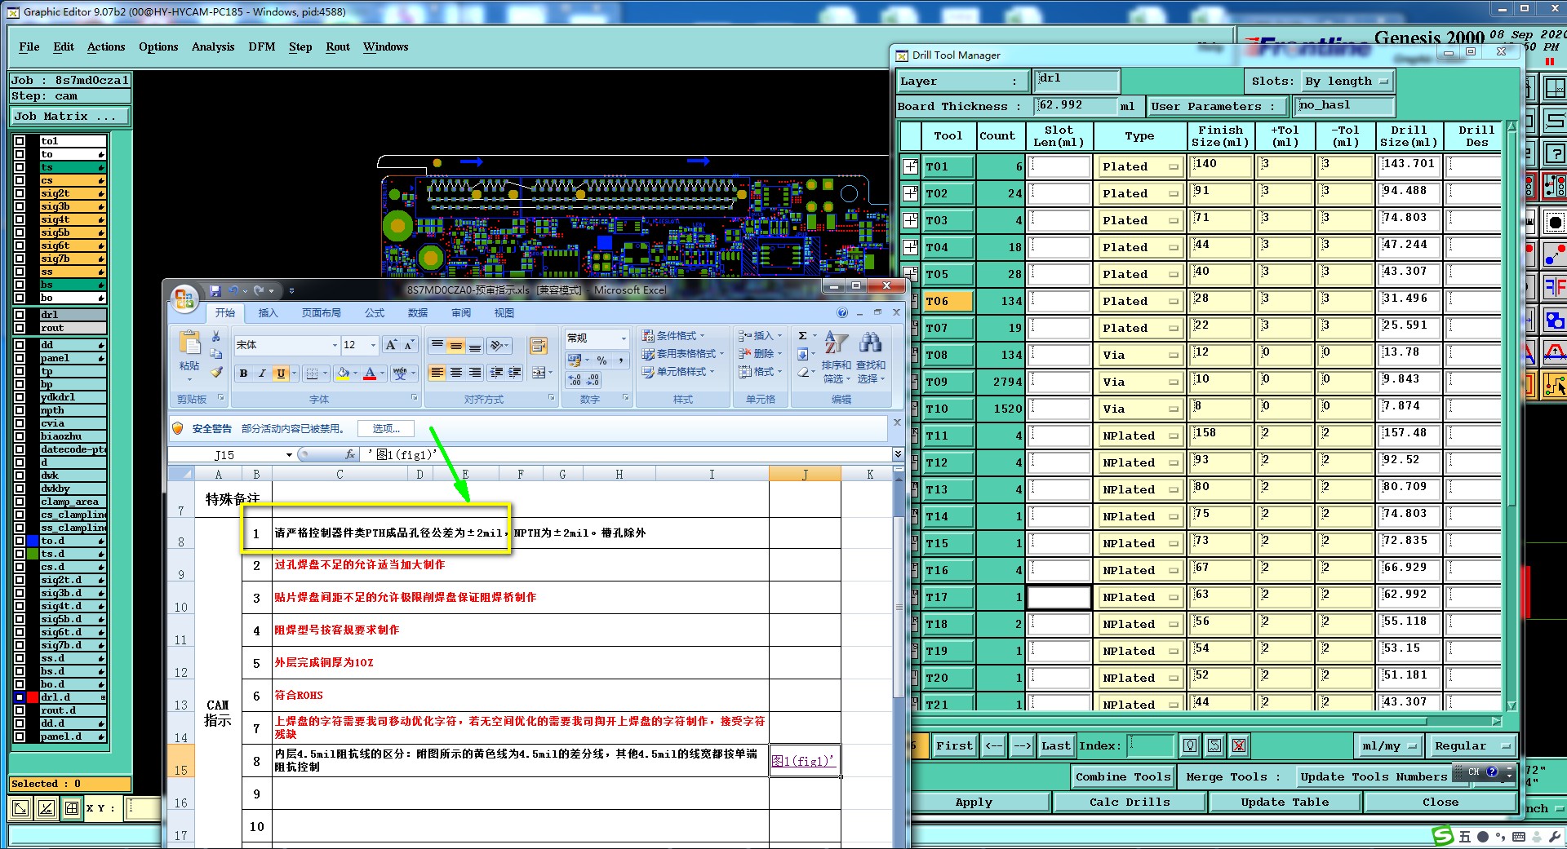
Task: Click the lightbulb icon beside Index field
Action: pyautogui.click(x=1190, y=745)
